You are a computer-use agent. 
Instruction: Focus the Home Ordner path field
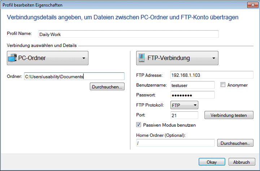click(x=175, y=143)
